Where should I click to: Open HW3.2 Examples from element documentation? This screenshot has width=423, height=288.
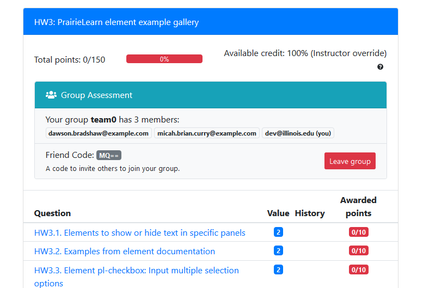coord(125,251)
